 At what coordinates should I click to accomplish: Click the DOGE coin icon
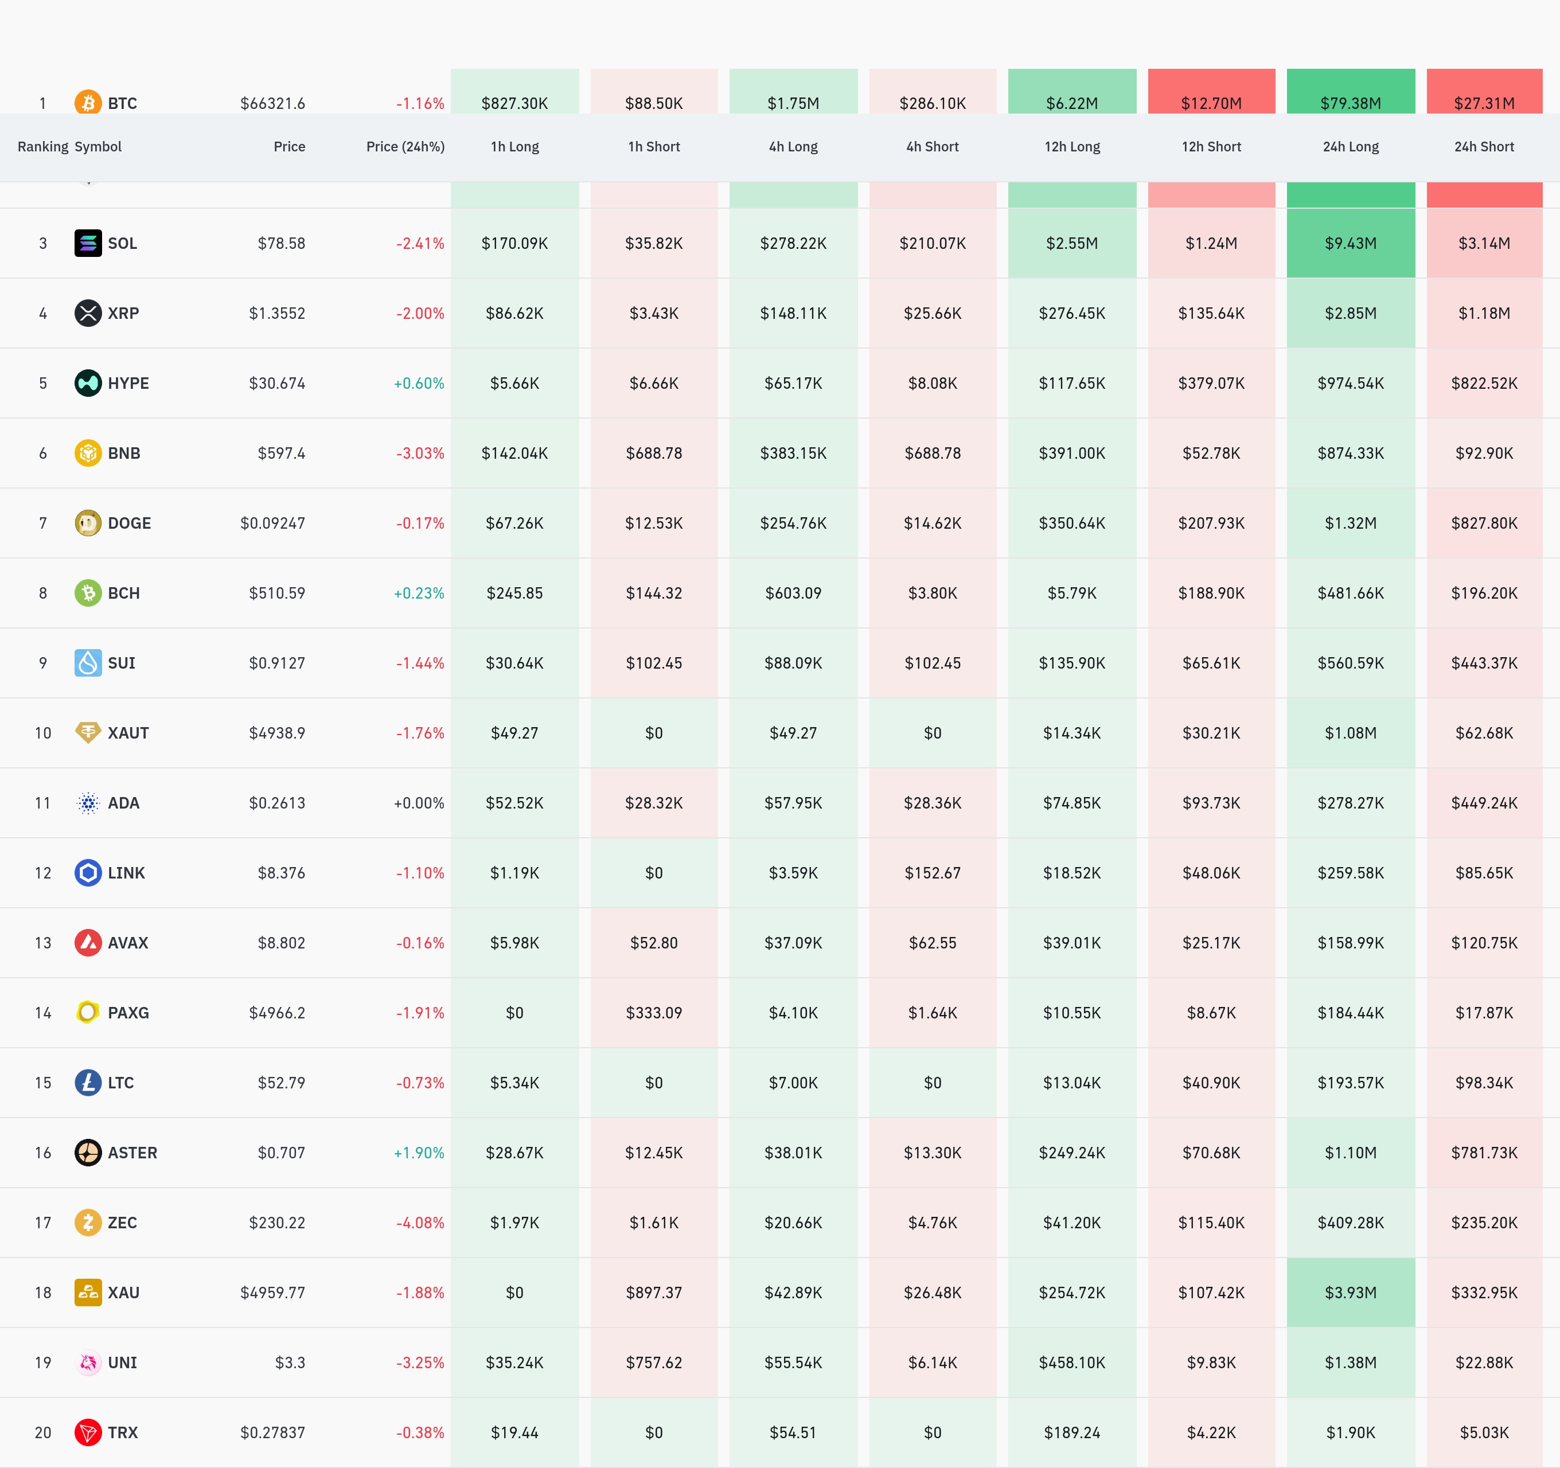(x=88, y=522)
